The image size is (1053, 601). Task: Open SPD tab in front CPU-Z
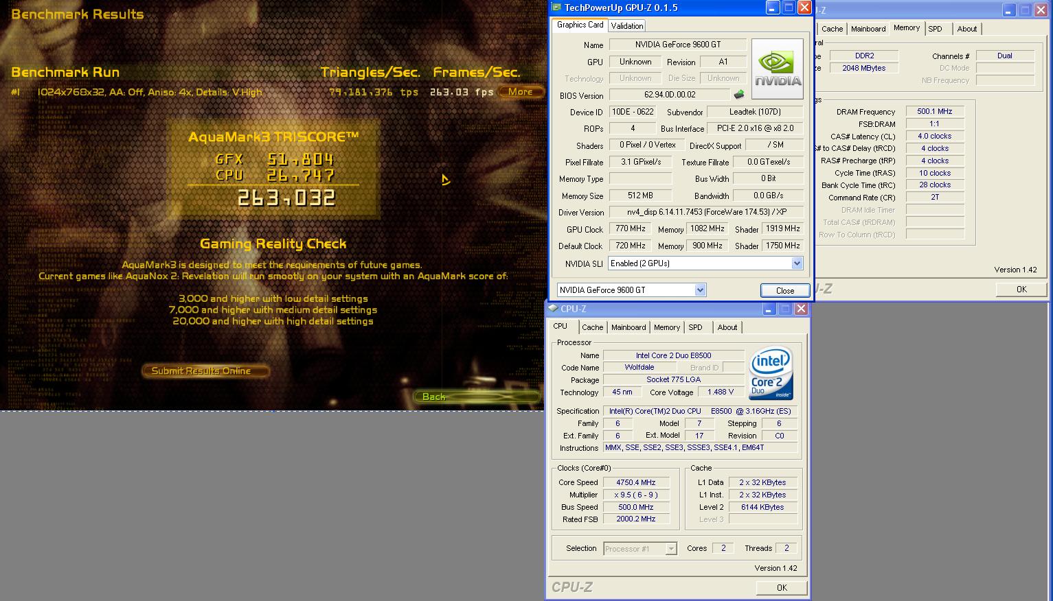coord(696,327)
